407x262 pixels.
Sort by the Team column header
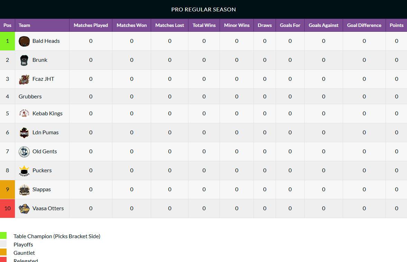[x=42, y=25]
